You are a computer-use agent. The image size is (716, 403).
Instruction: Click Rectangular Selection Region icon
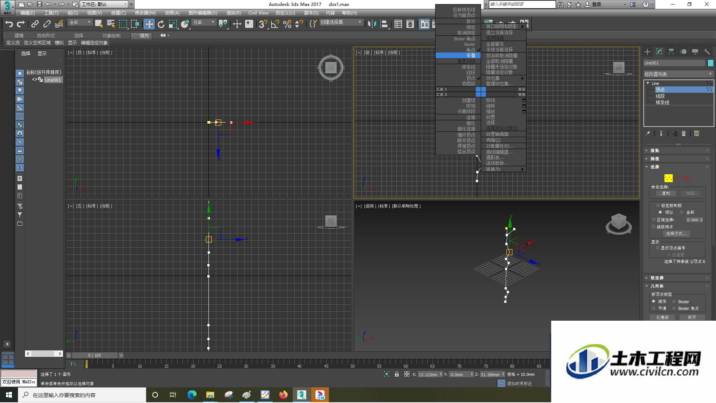[123, 24]
